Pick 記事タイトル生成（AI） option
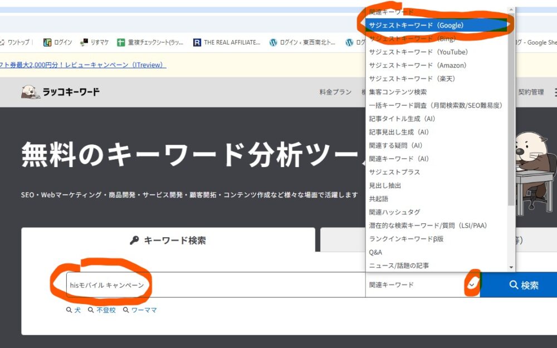 pos(437,119)
